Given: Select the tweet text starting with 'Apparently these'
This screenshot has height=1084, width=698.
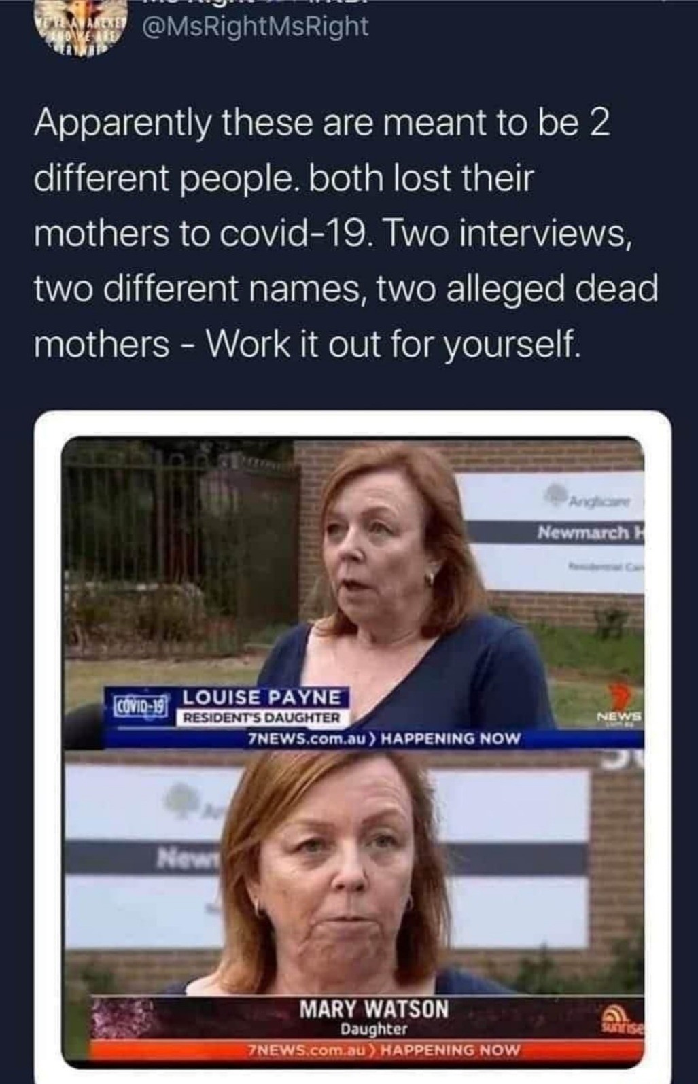Looking at the screenshot, I should (x=346, y=232).
